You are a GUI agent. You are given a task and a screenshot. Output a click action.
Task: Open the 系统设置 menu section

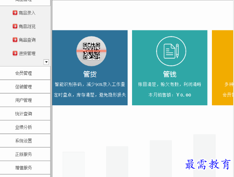pyautogui.click(x=25, y=141)
